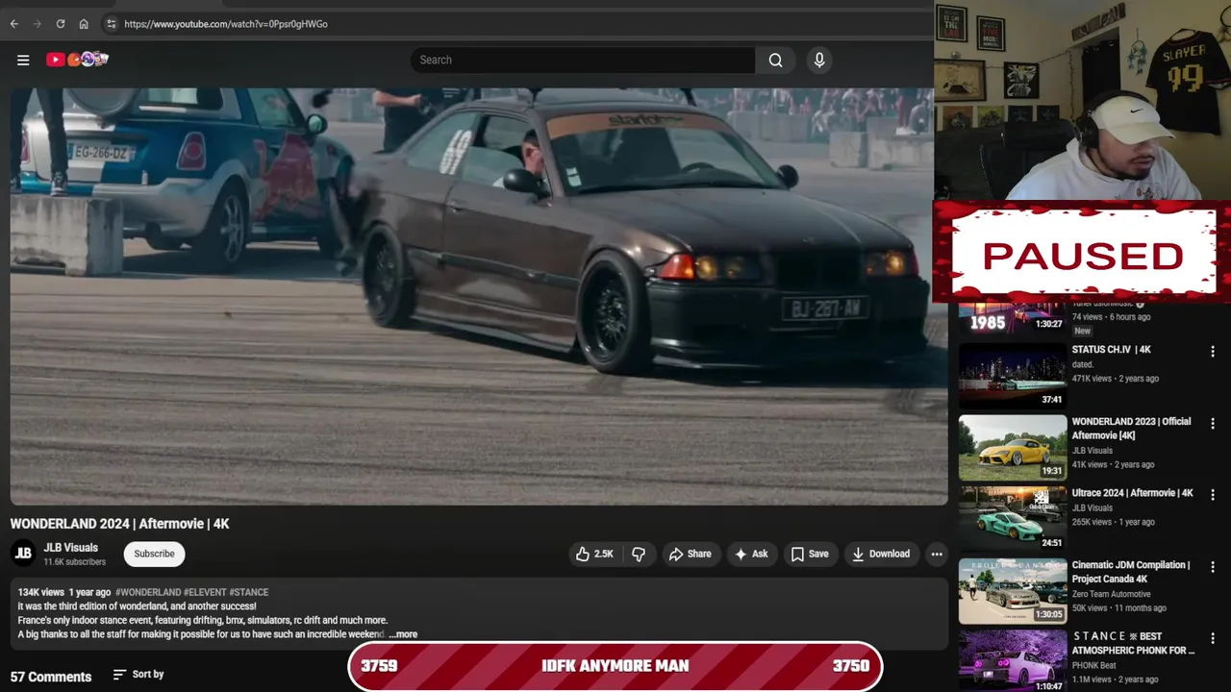Open options for STANCE PHONK video
Viewport: 1231px width, 692px height.
click(1213, 638)
